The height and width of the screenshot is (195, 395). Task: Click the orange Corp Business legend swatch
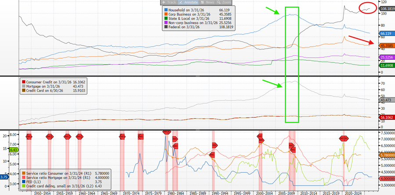pyautogui.click(x=166, y=14)
